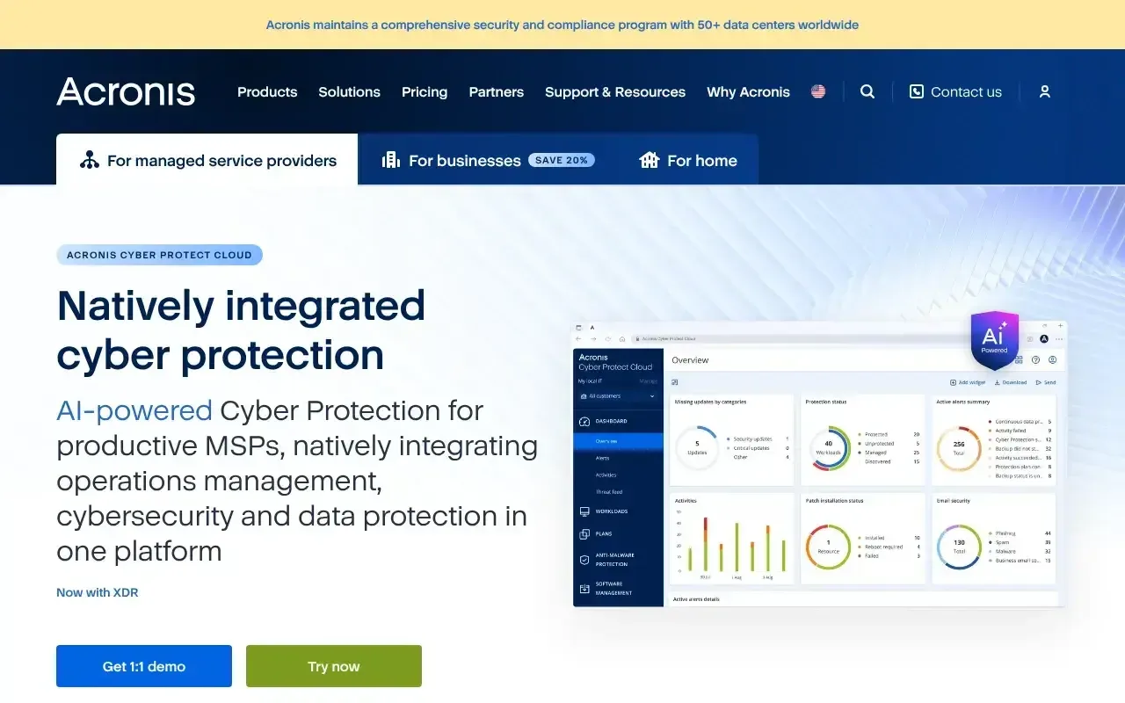The height and width of the screenshot is (703, 1125).
Task: Switch to the For businesses tab
Action: (465, 160)
